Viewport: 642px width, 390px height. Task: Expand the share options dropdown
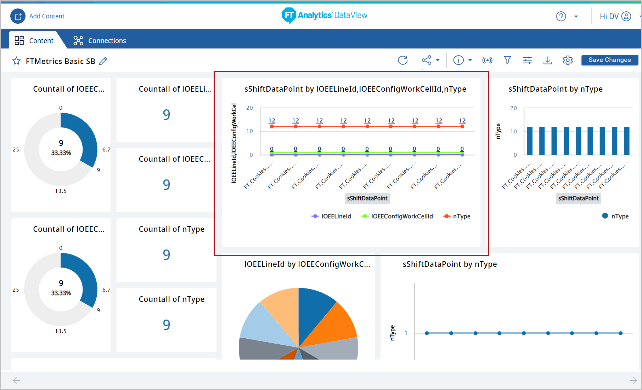click(438, 60)
